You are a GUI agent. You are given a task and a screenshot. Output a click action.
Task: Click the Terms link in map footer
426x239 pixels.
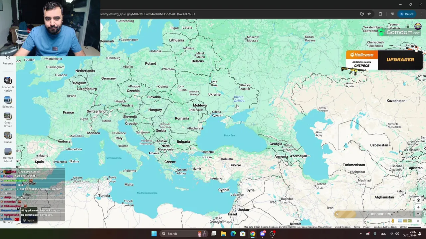point(357,227)
